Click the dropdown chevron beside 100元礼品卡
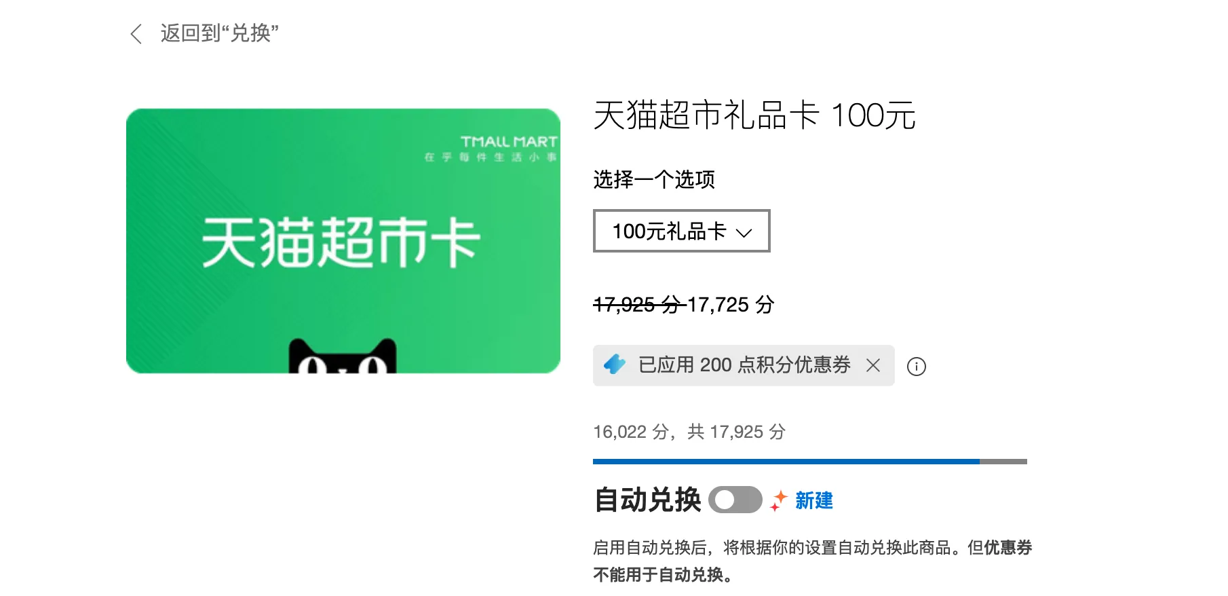This screenshot has height=596, width=1228. pos(744,233)
